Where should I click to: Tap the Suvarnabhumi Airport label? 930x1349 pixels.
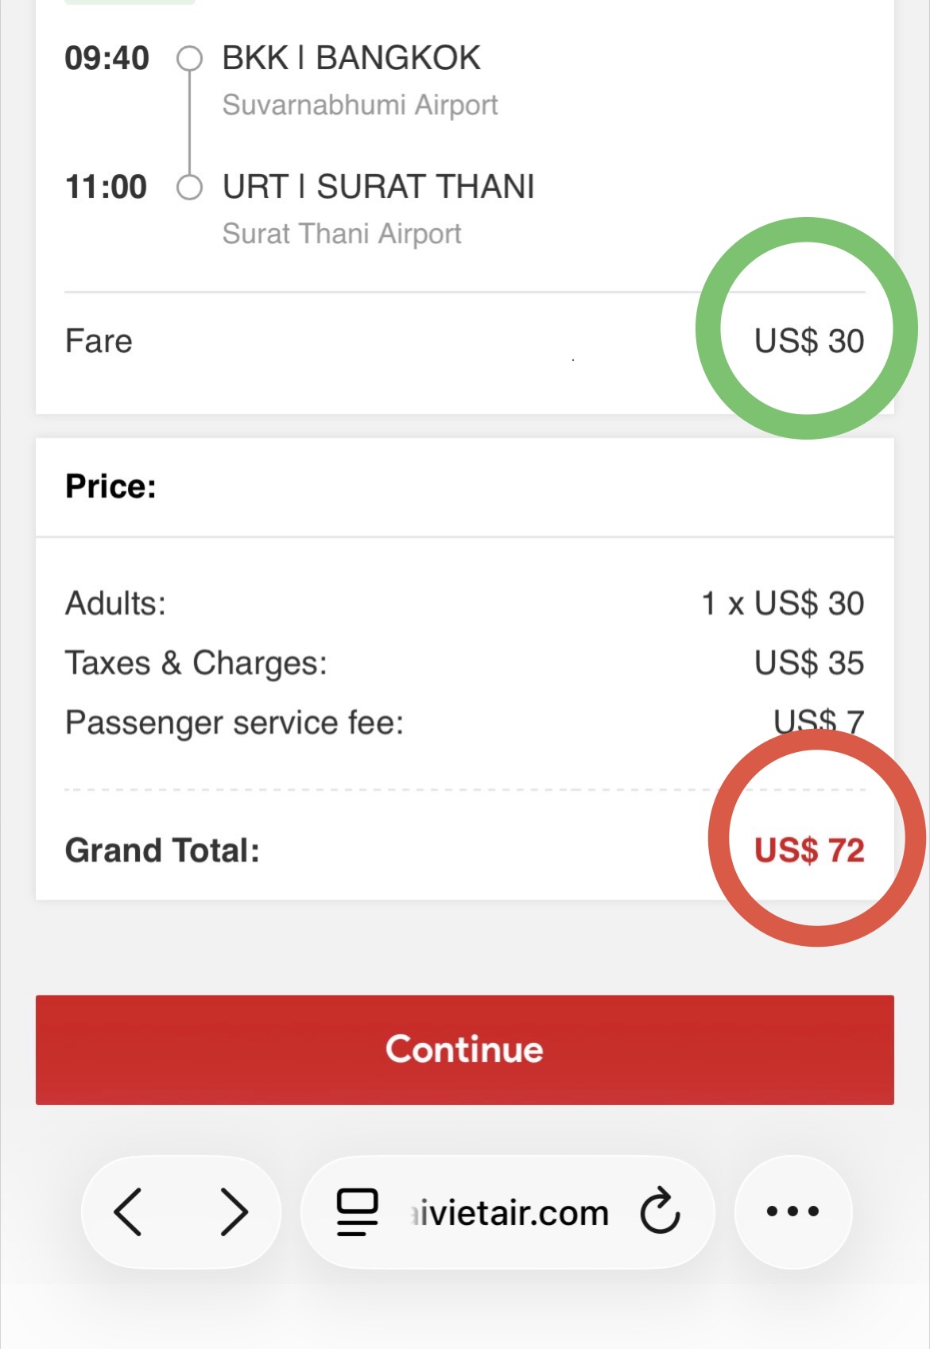[x=360, y=105]
